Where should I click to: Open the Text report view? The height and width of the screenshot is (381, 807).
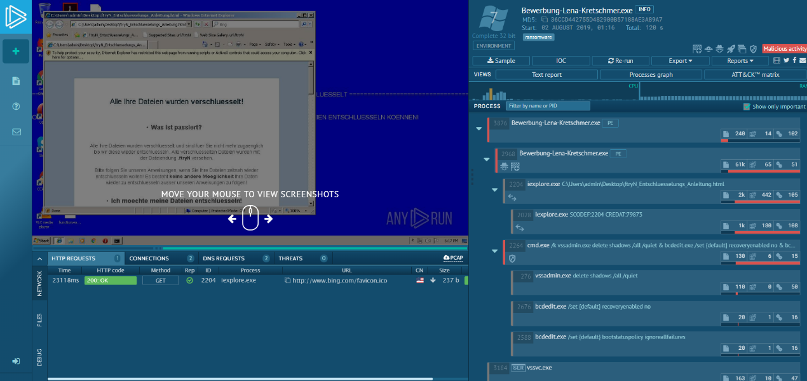tap(546, 74)
